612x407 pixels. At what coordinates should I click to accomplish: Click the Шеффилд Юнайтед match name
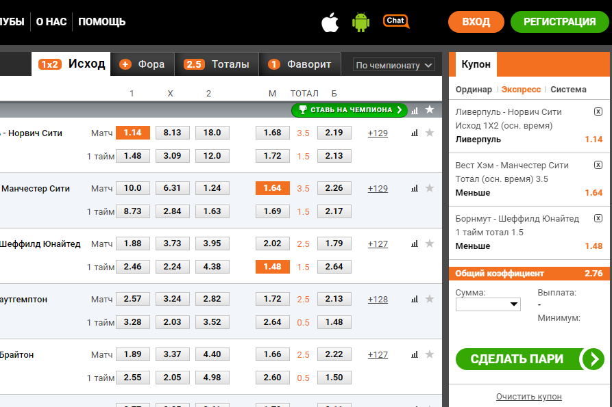click(40, 244)
